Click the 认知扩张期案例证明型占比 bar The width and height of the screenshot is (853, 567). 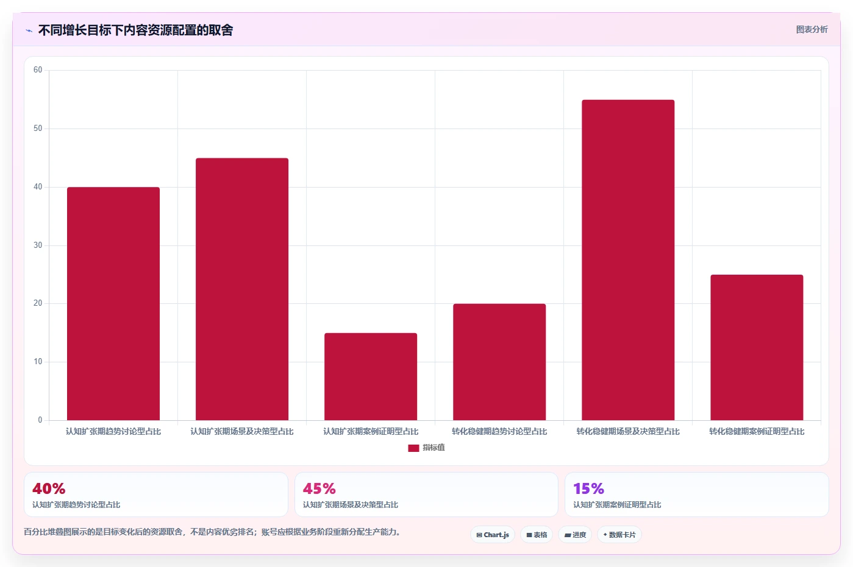click(x=371, y=376)
